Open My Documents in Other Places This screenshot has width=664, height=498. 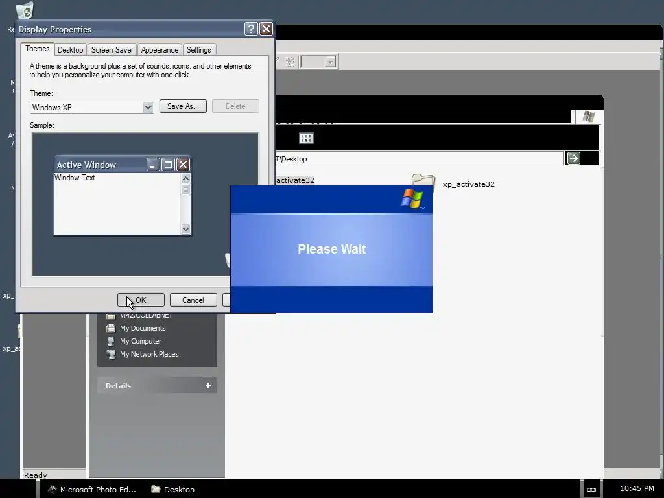pos(143,328)
